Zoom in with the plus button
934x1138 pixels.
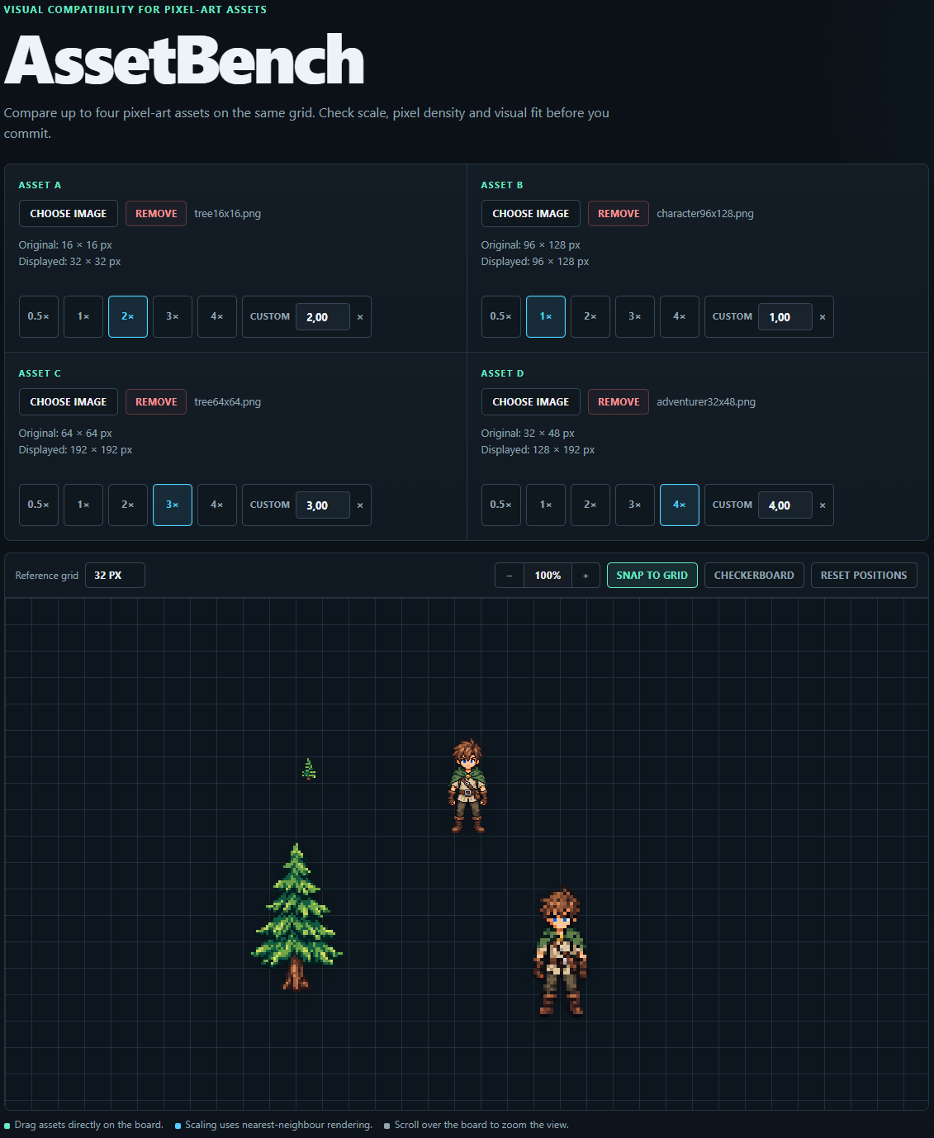tap(586, 576)
